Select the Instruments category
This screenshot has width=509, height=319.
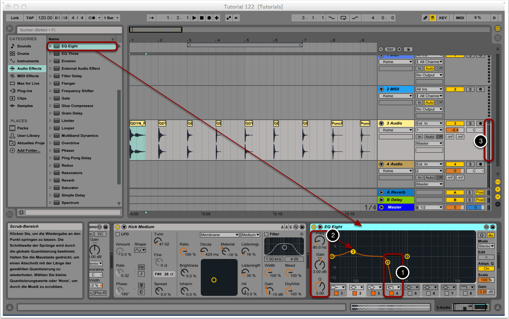[x=27, y=61]
